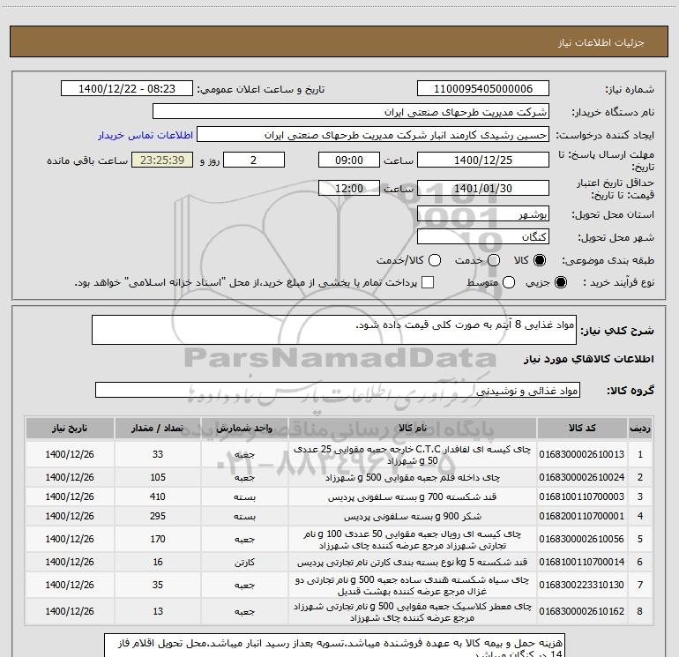Click product code 0168100110700003
This screenshot has width=679, height=657.
click(x=582, y=496)
